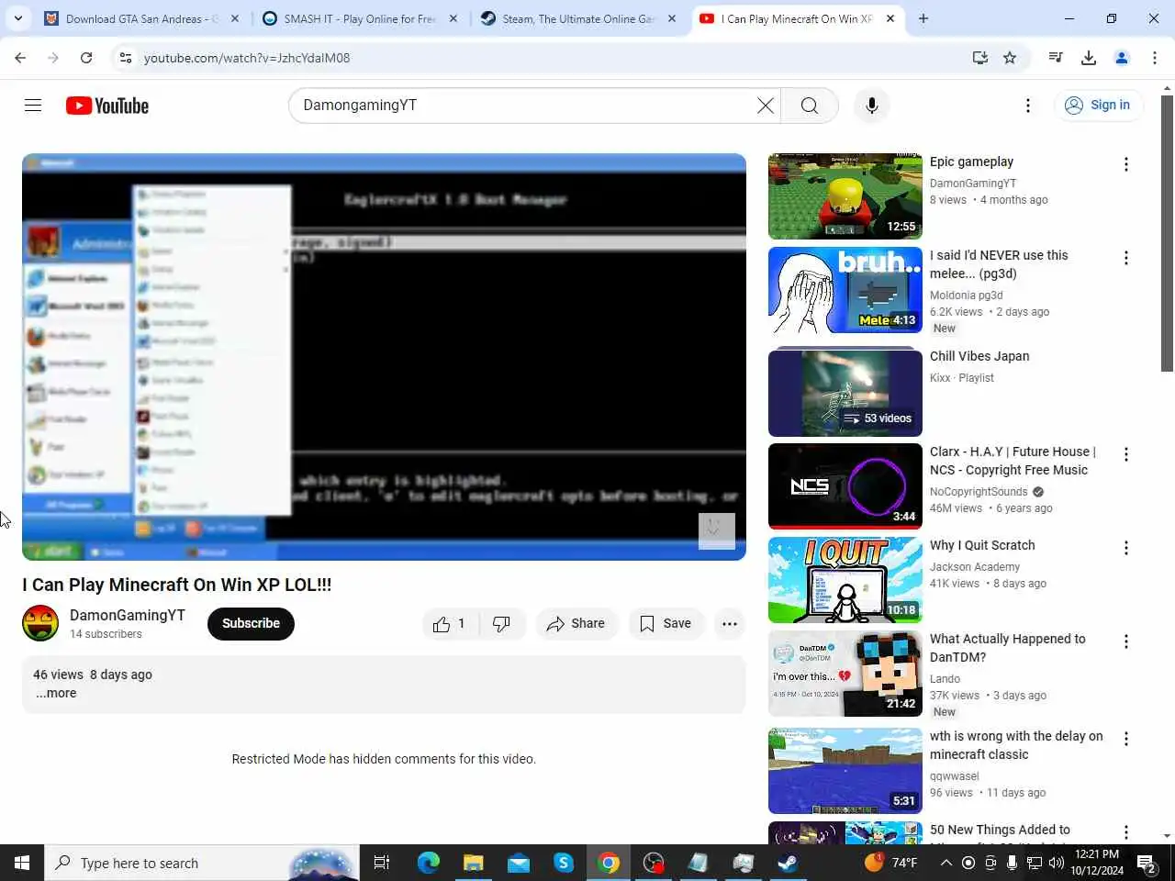Select I Can Play Minecraft tab
The height and width of the screenshot is (881, 1175).
797,18
